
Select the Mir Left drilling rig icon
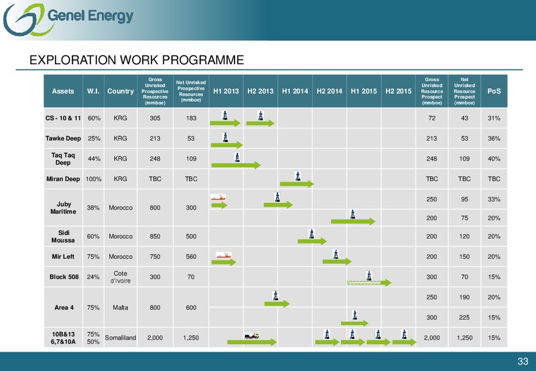point(336,254)
